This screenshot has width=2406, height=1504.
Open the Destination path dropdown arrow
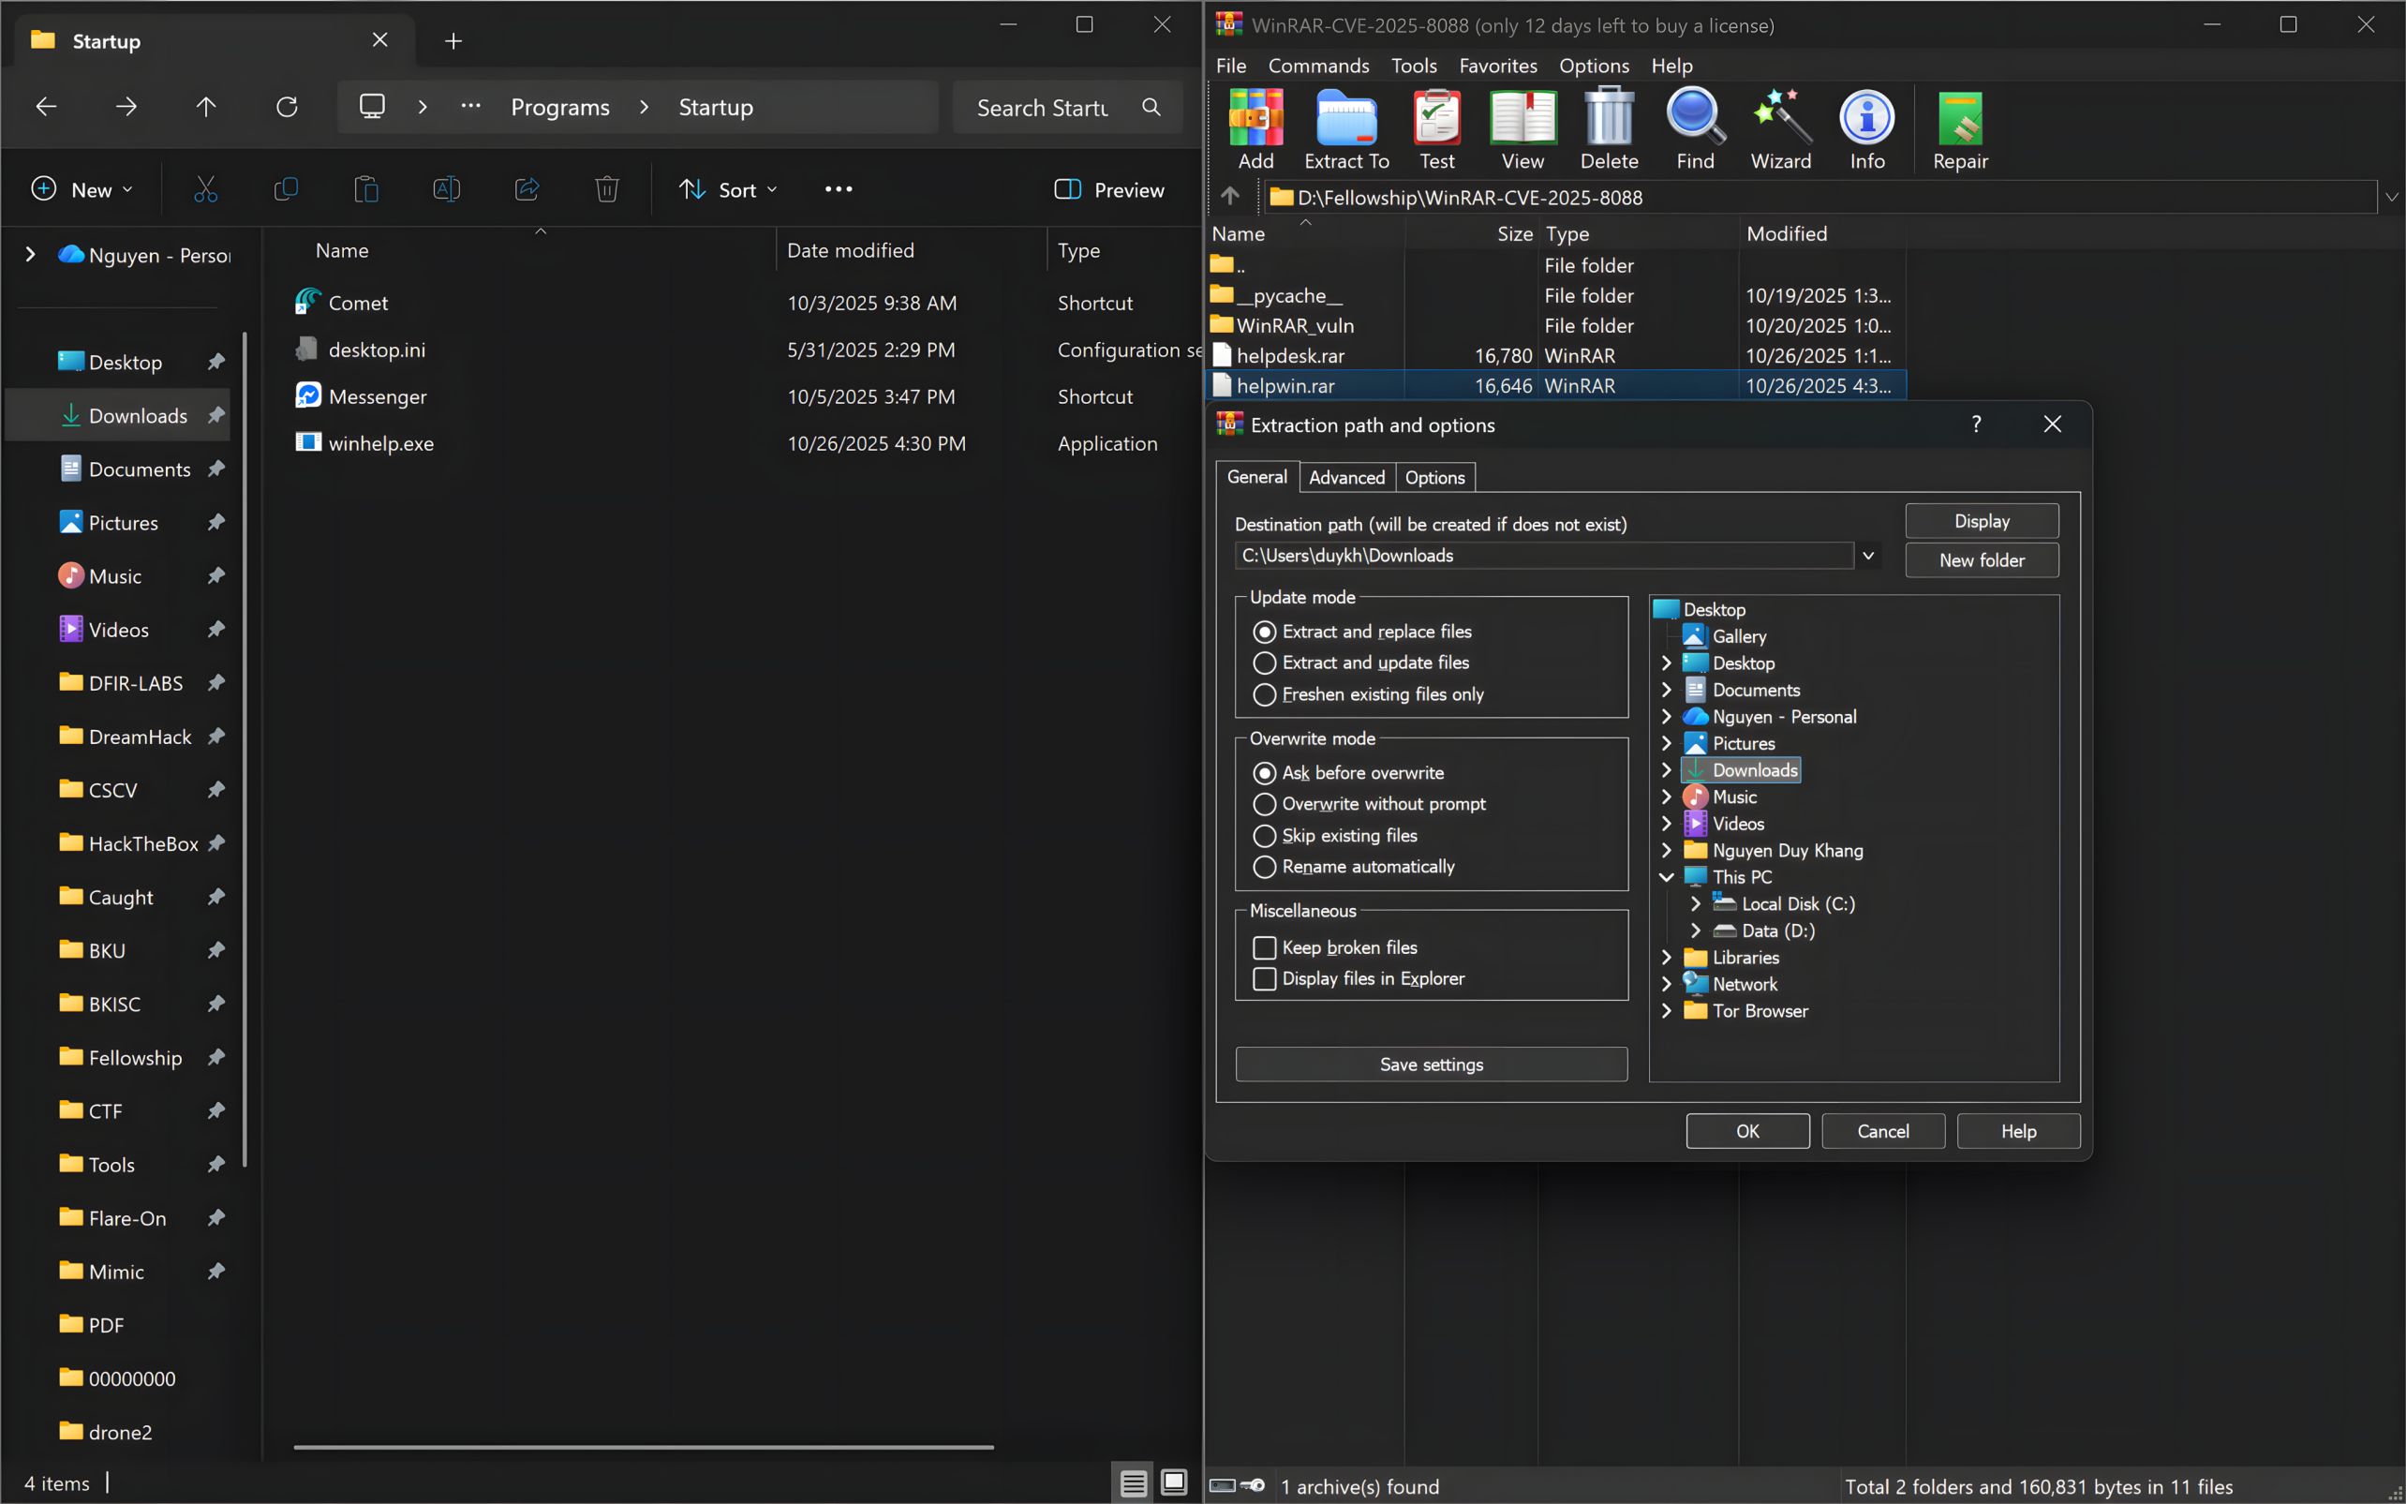click(1868, 555)
